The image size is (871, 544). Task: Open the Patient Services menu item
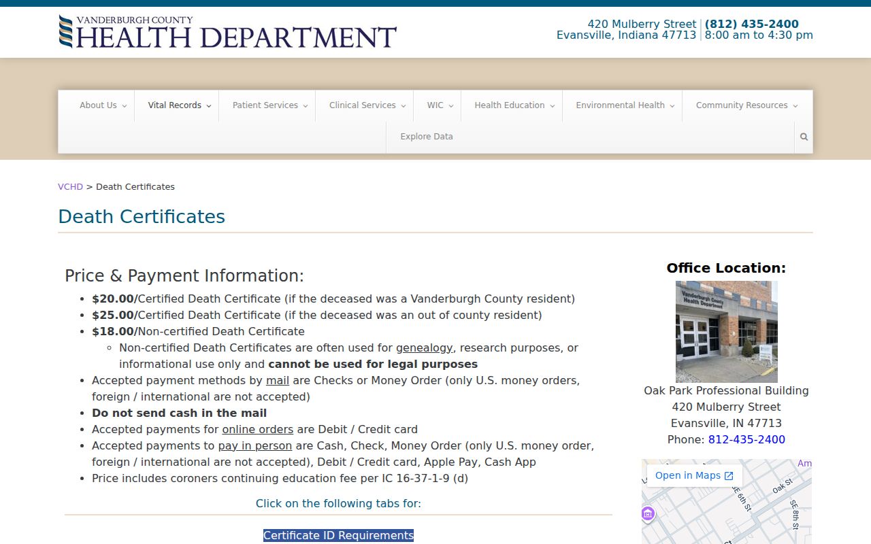tap(265, 105)
